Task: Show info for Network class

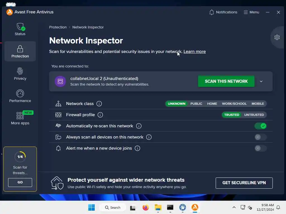Action: (x=99, y=104)
